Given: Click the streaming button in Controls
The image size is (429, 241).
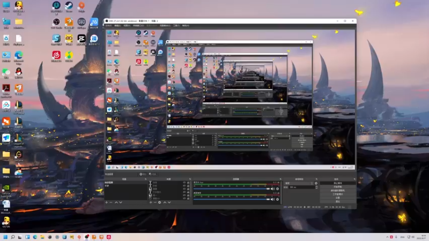Looking at the screenshot, I should click(338, 183).
